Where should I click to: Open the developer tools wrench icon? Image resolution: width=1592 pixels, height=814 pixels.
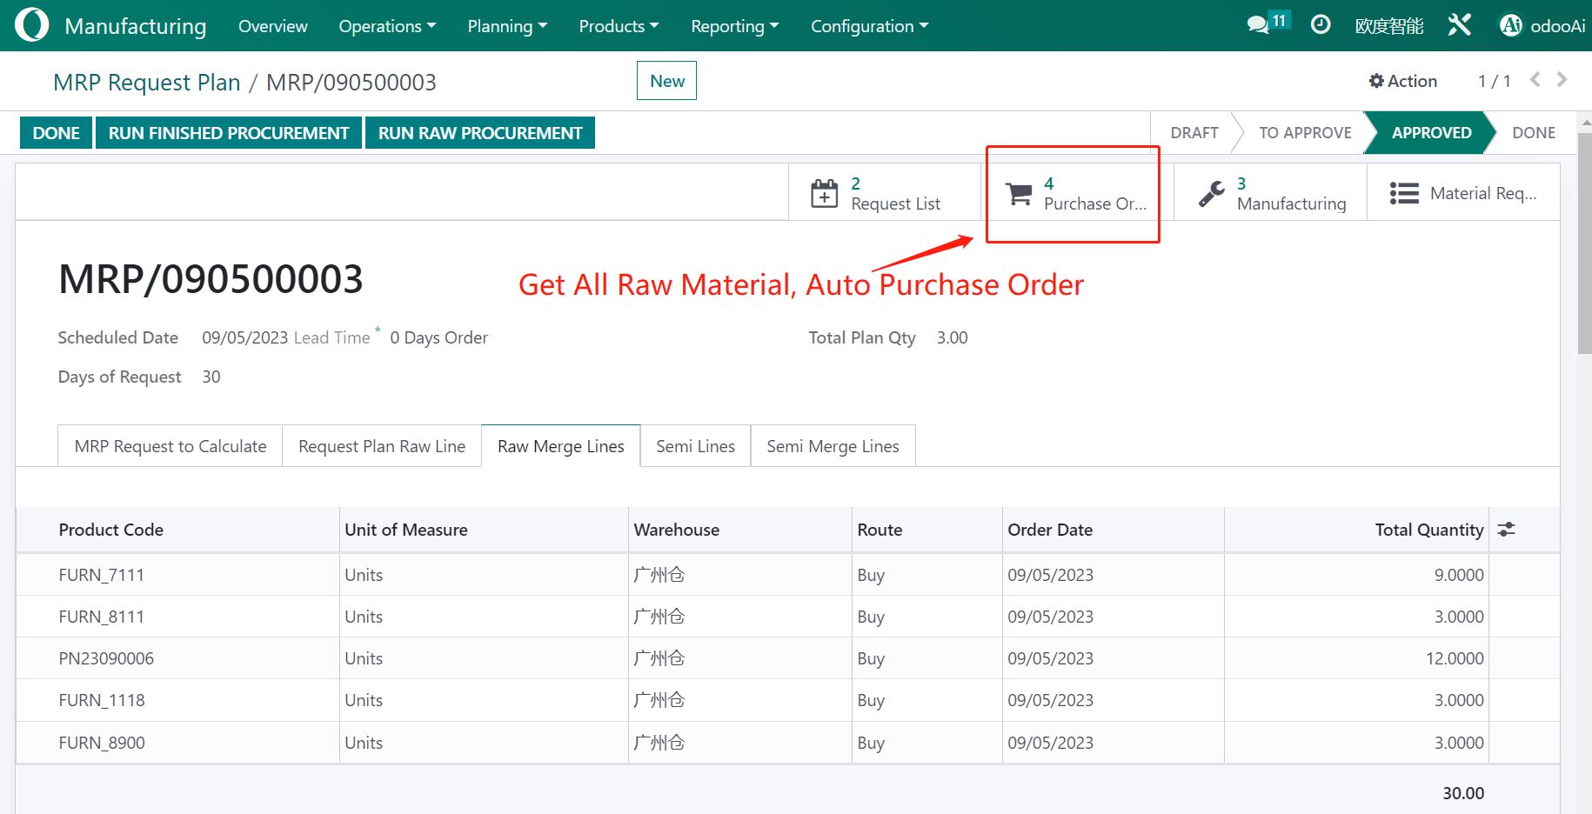[1459, 25]
